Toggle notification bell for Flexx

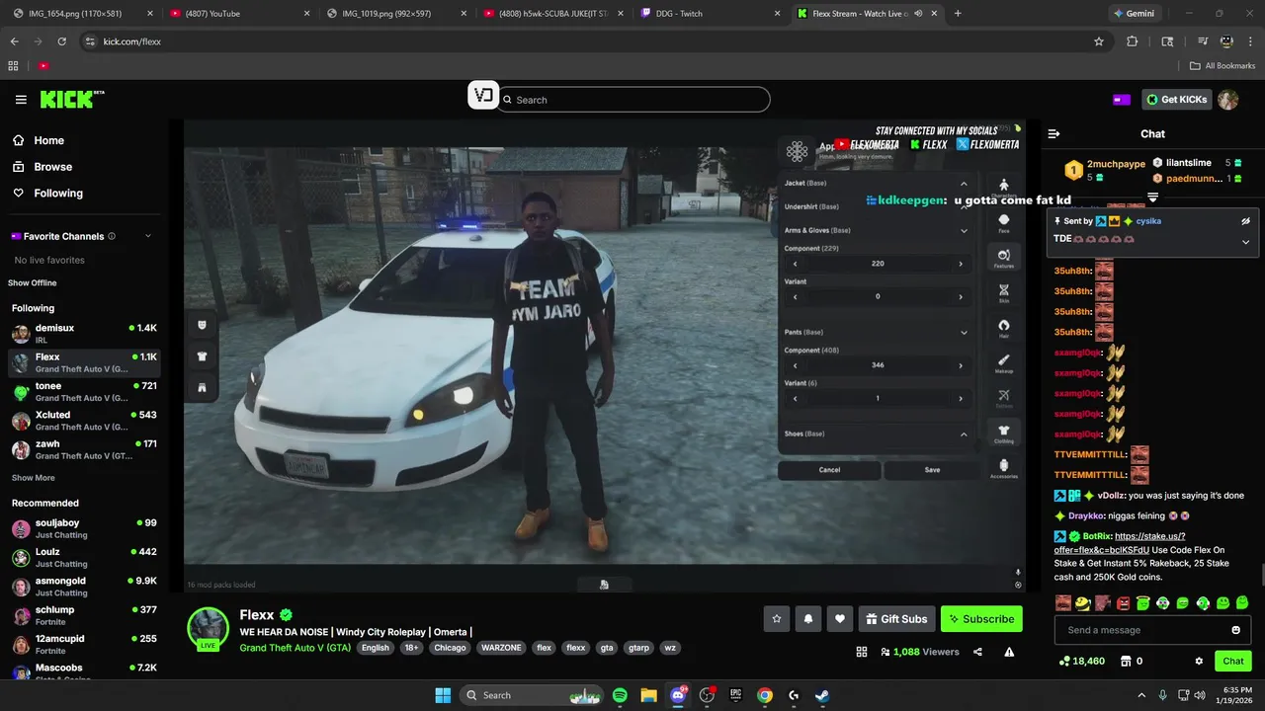click(808, 619)
